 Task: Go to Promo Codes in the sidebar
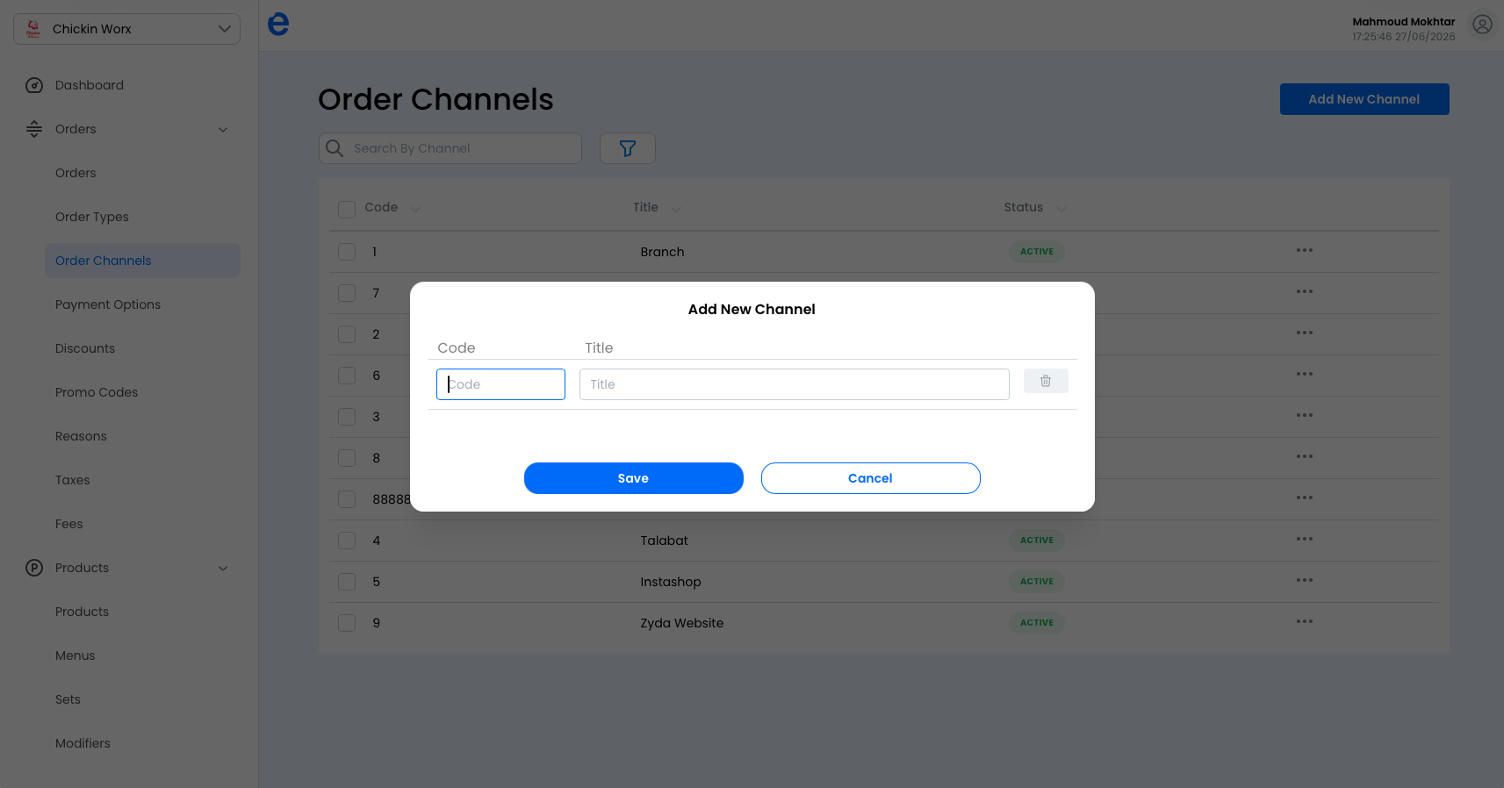coord(97,392)
